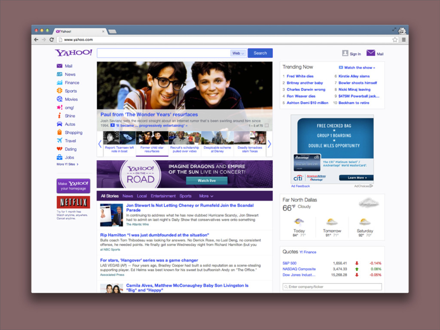Open Travel airplane icon

pos(59,141)
